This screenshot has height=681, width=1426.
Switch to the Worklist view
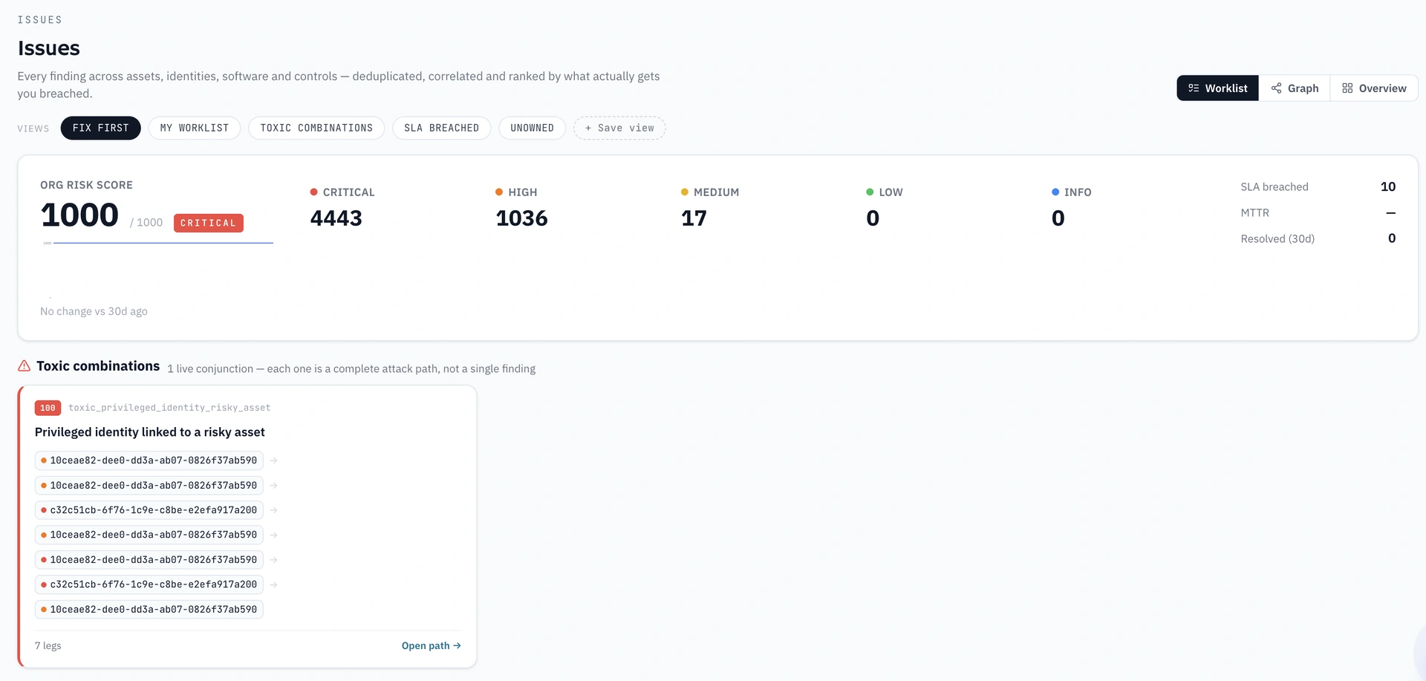(x=1217, y=88)
